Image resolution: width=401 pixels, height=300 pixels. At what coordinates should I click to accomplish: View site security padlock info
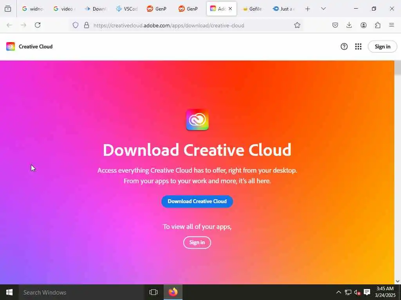[x=87, y=25]
